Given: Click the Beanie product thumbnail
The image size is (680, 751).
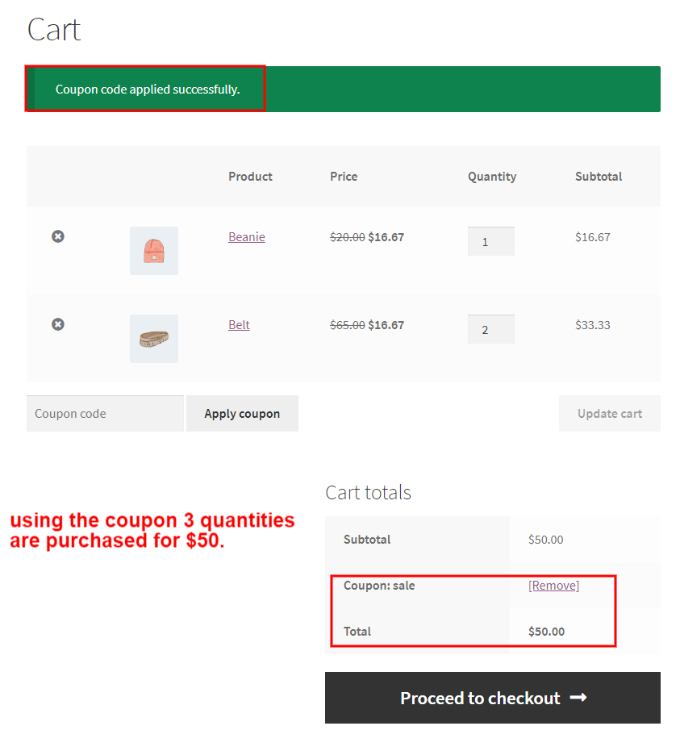Looking at the screenshot, I should (154, 251).
